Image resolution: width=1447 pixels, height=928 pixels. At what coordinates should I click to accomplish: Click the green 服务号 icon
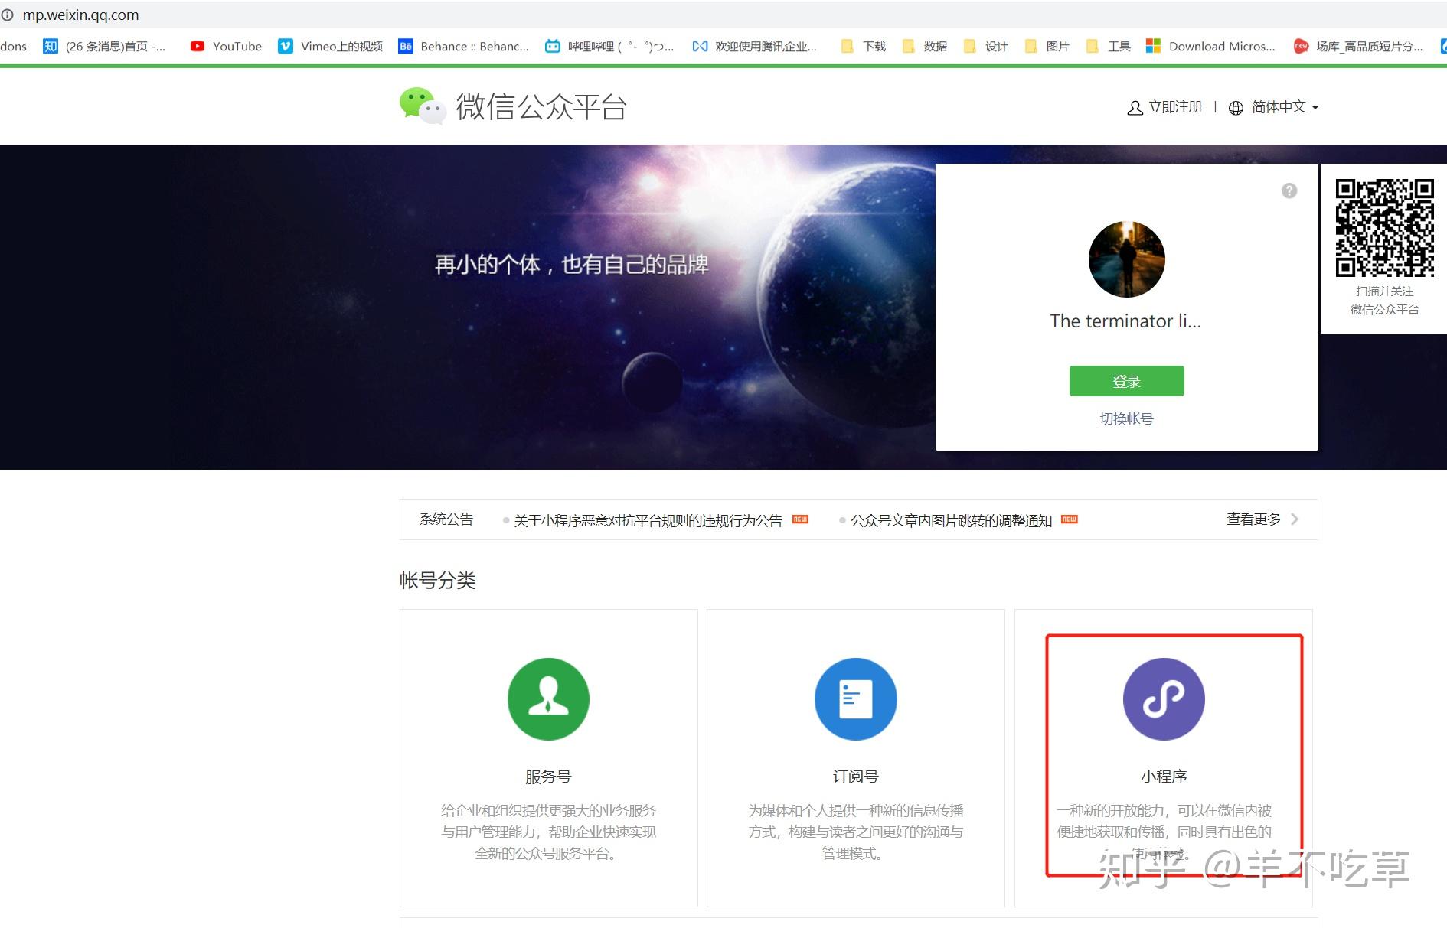(x=548, y=698)
